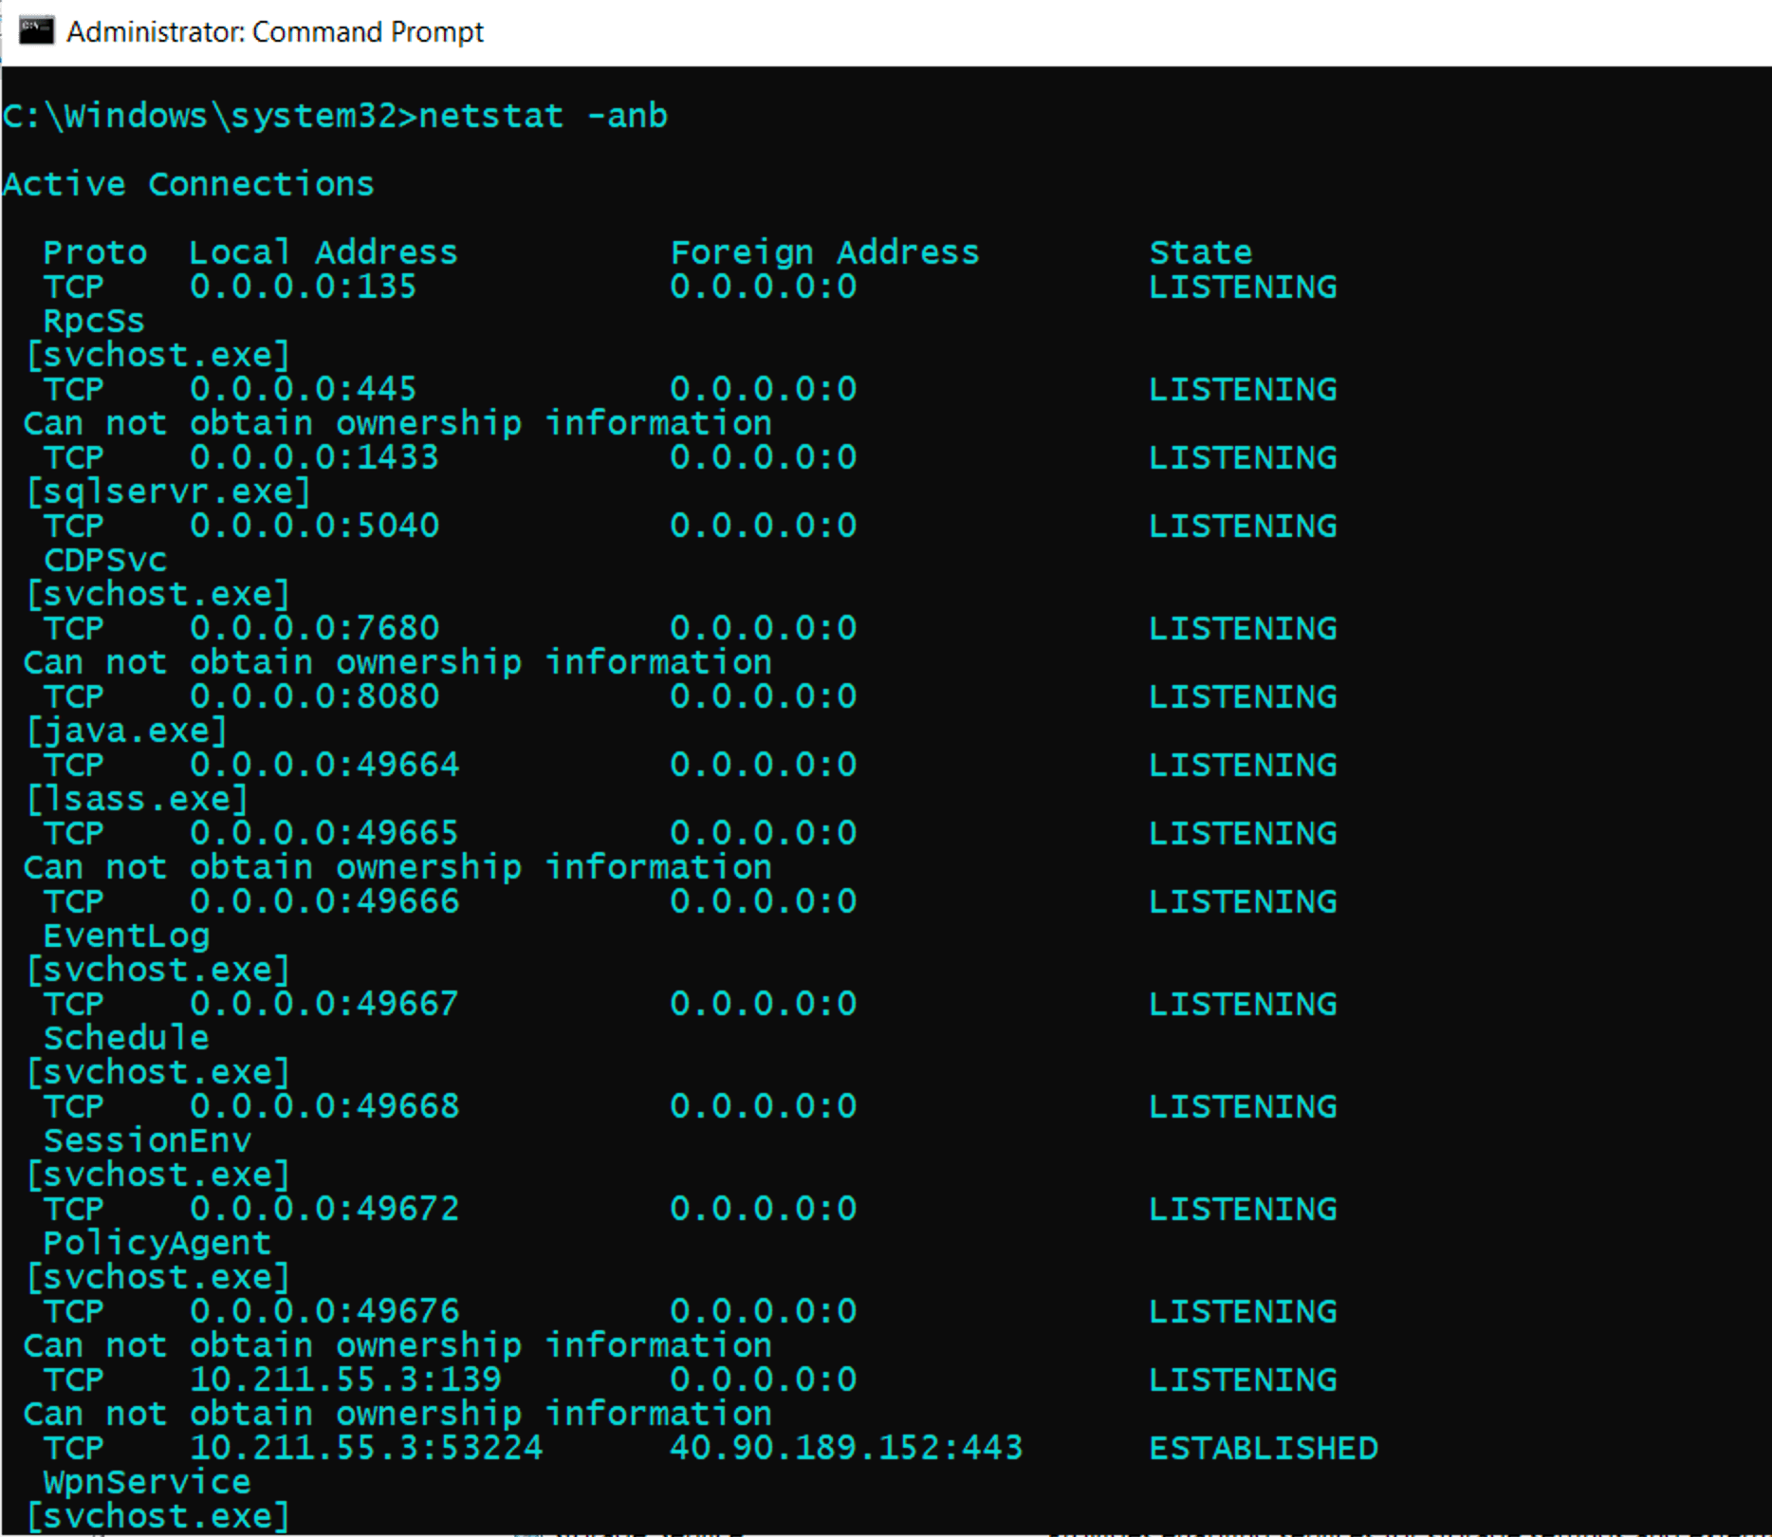The height and width of the screenshot is (1537, 1772).
Task: Click the Proto column header
Action: pos(95,253)
